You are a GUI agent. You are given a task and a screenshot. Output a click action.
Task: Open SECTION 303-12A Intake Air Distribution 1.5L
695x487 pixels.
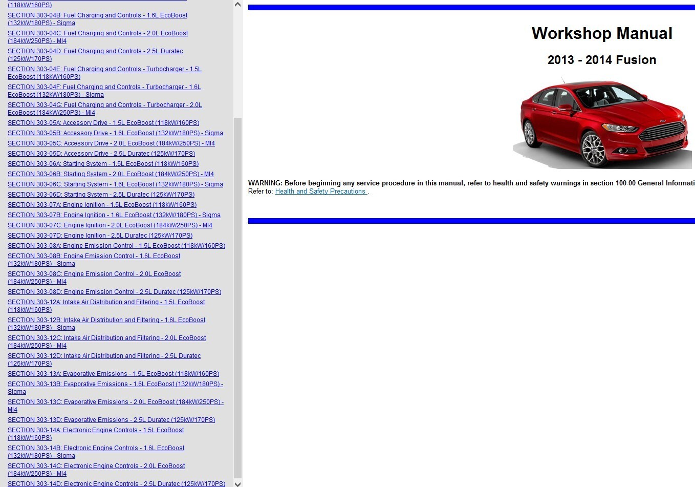[x=106, y=306]
